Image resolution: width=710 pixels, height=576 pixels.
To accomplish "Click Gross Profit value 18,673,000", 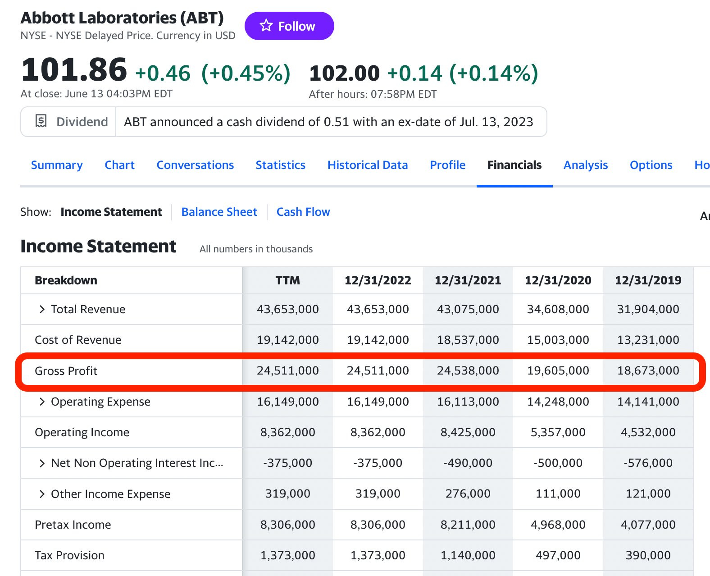I will point(648,370).
